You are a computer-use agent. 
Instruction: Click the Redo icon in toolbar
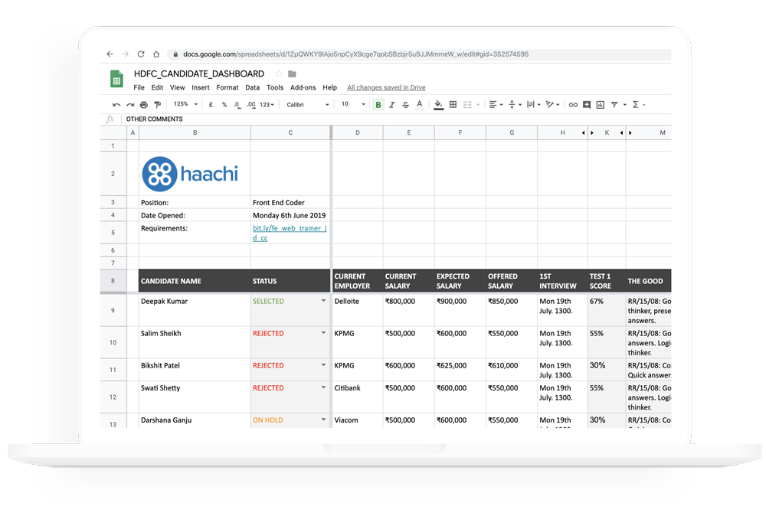point(130,104)
